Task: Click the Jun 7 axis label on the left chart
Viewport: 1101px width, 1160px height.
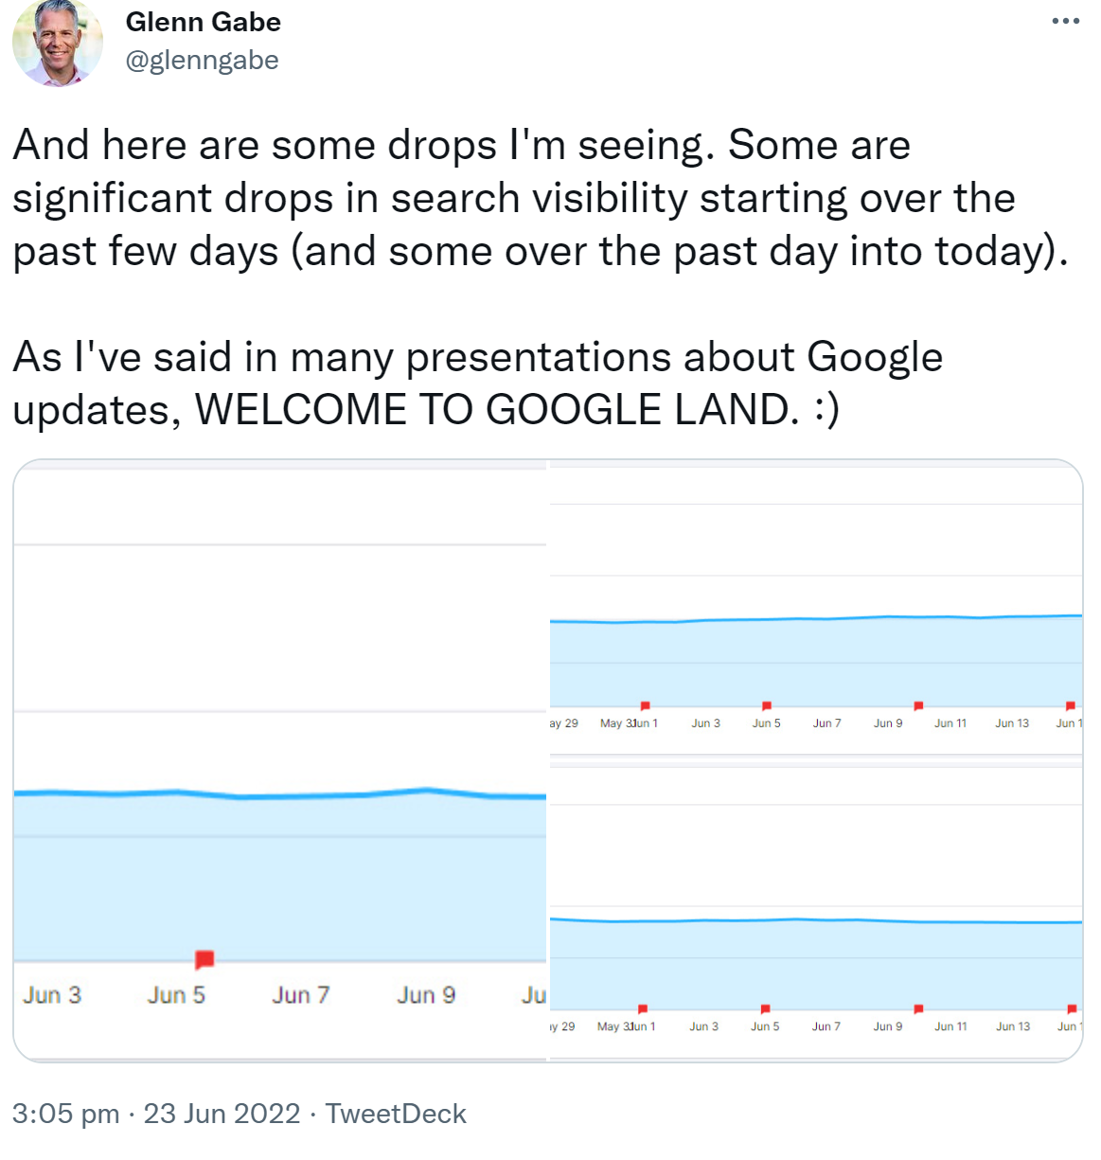Action: (300, 994)
